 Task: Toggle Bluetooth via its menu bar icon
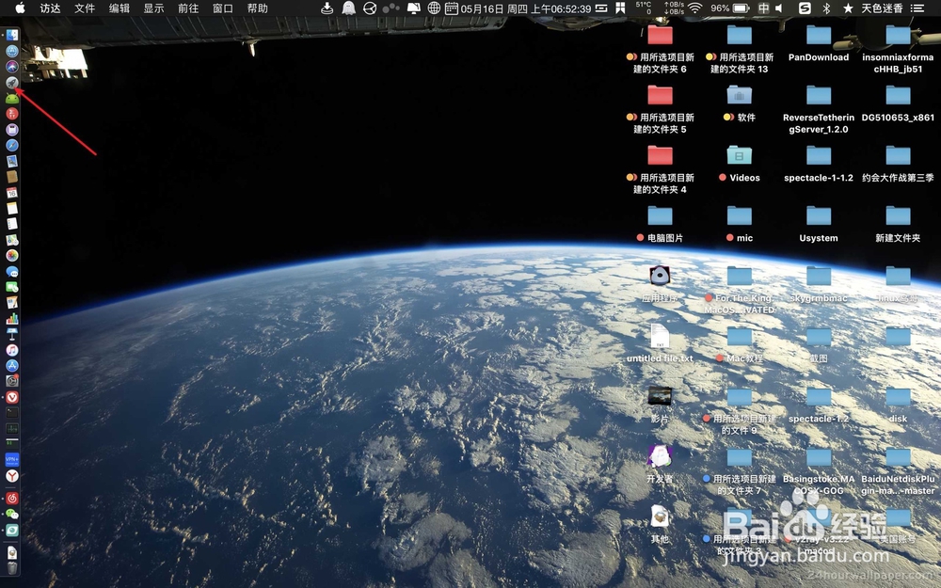(x=825, y=9)
